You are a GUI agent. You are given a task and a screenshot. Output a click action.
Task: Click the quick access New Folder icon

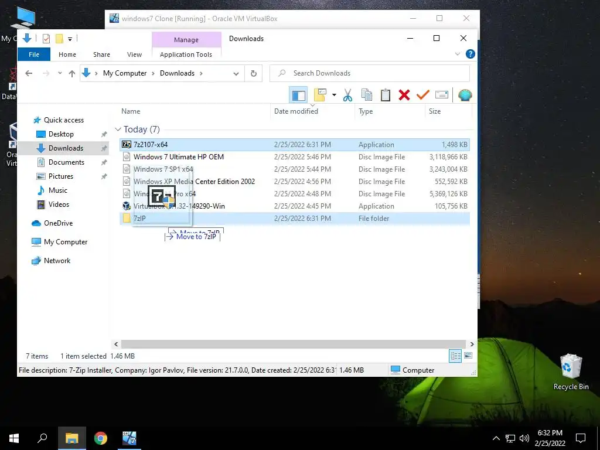[59, 39]
